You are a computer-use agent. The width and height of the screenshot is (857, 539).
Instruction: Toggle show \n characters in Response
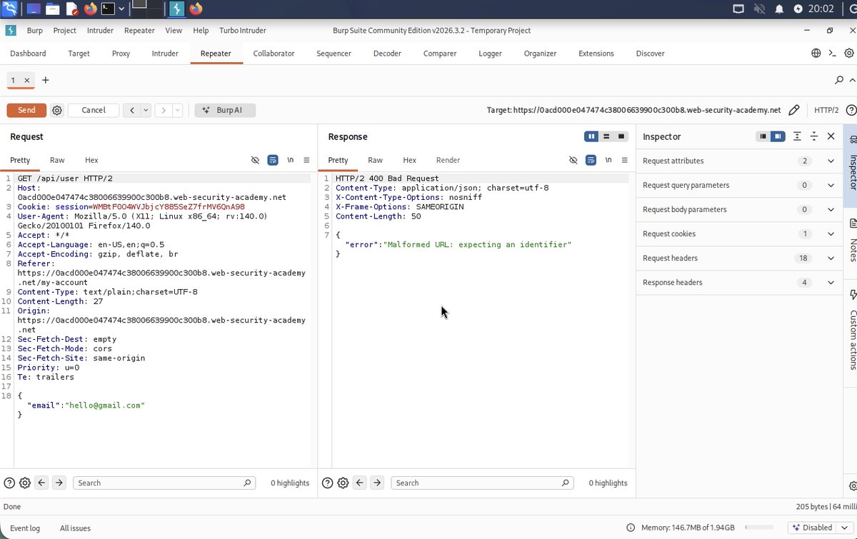pos(608,160)
